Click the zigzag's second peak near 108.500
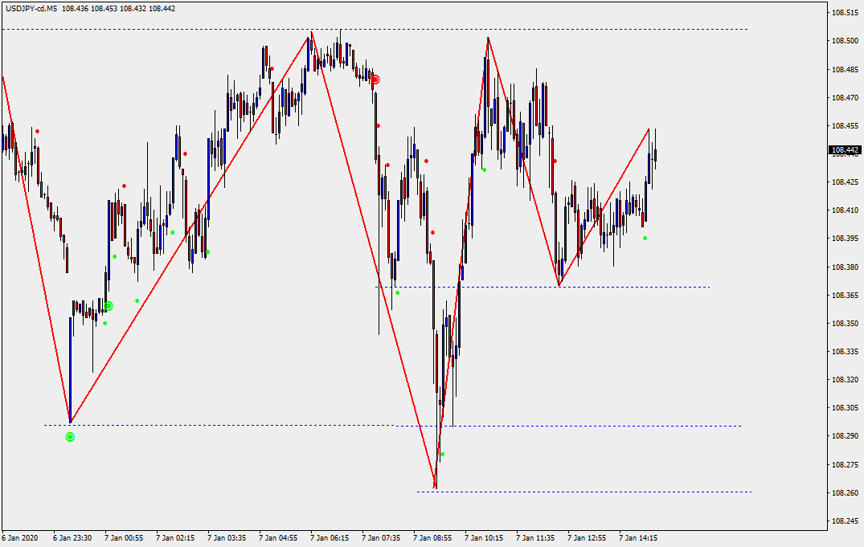This screenshot has height=547, width=864. point(487,38)
